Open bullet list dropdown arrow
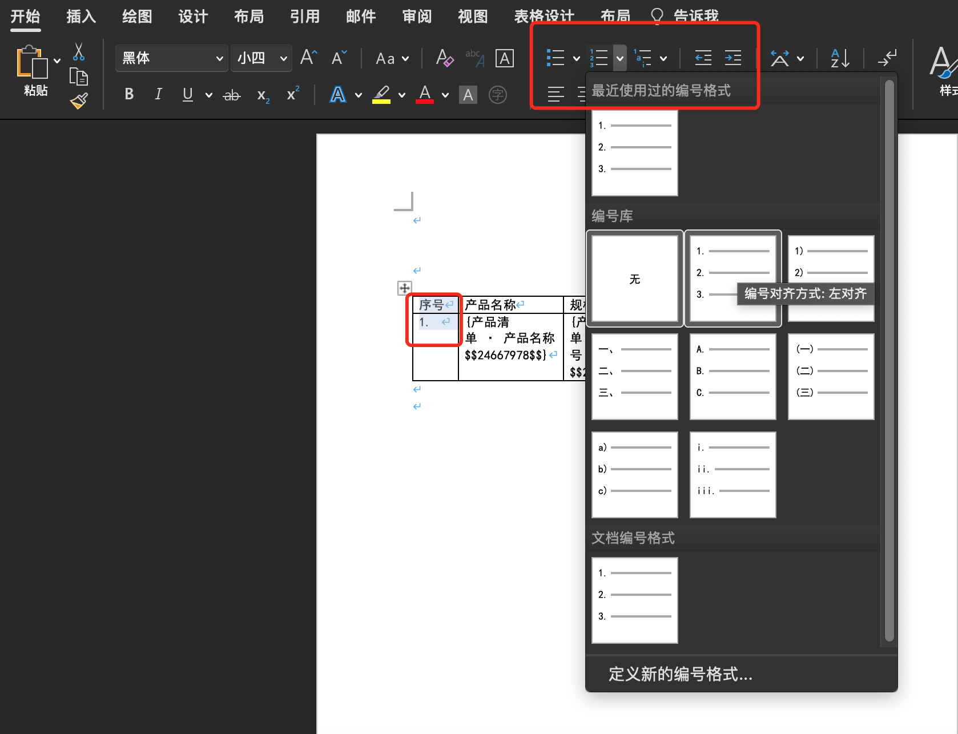 [577, 58]
